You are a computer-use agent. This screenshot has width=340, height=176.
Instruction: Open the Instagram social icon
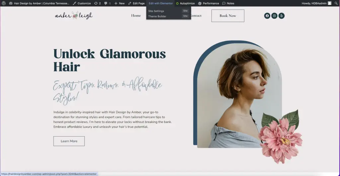[x=274, y=16]
